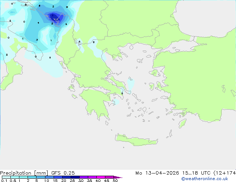
Task: Click the "40" legend scale value
Action: [x=98, y=181]
